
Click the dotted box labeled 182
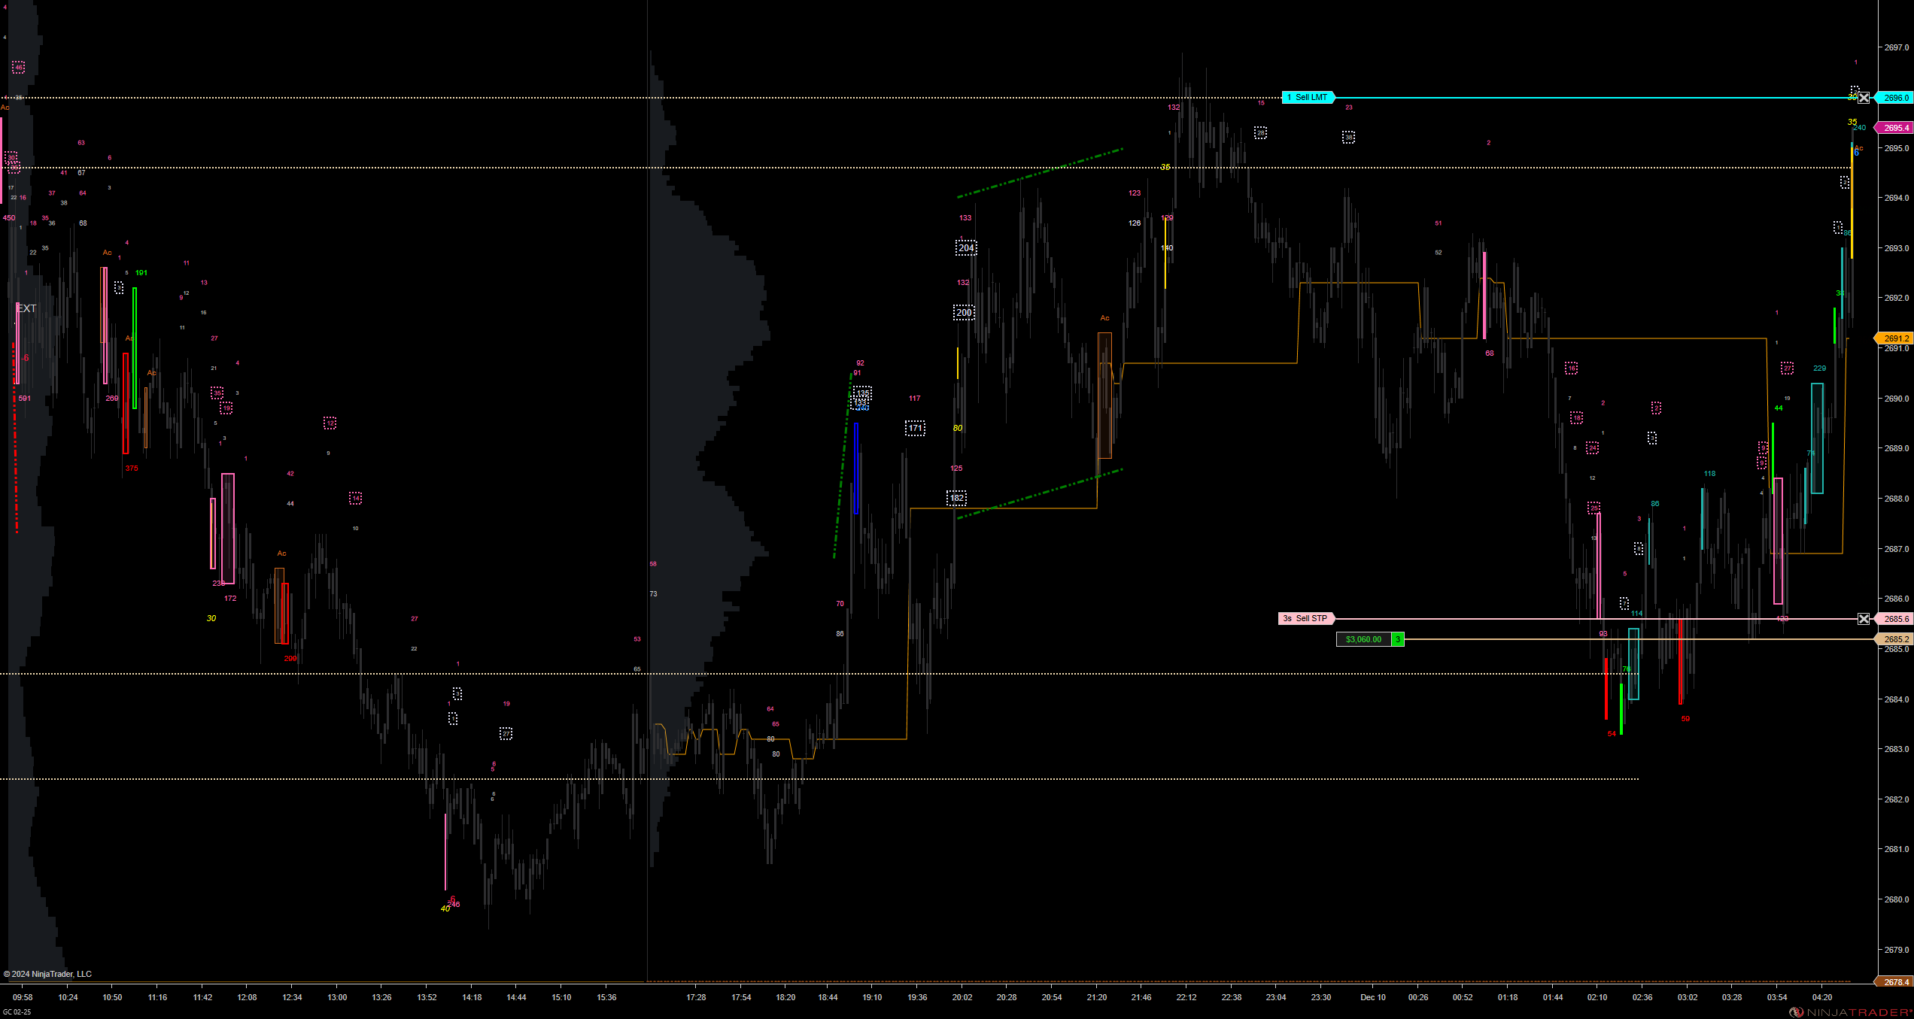point(956,499)
